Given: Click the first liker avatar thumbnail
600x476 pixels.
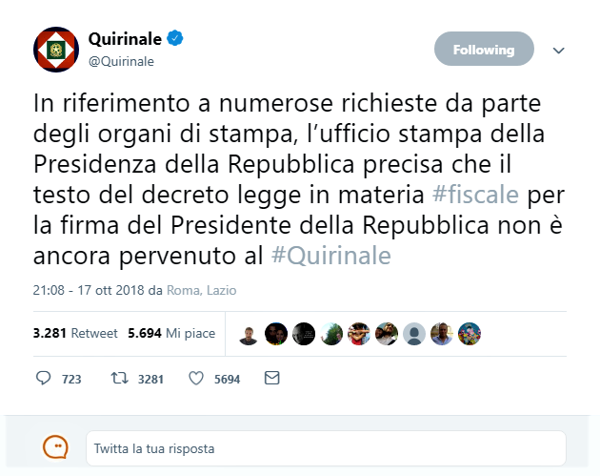Looking at the screenshot, I should click(249, 334).
